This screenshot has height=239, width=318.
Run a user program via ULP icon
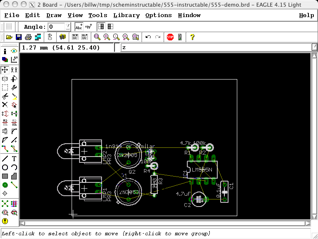pos(85,37)
